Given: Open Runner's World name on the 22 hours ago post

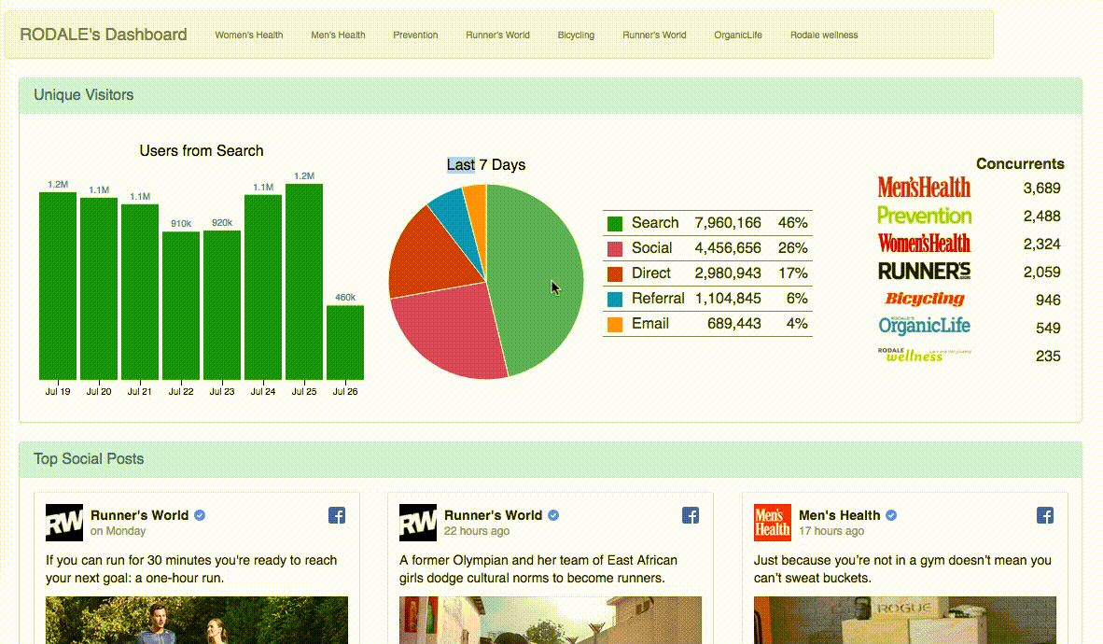Looking at the screenshot, I should point(493,515).
